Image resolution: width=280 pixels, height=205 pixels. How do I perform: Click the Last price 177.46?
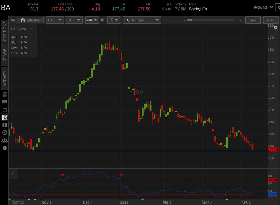pyautogui.click(x=57, y=9)
